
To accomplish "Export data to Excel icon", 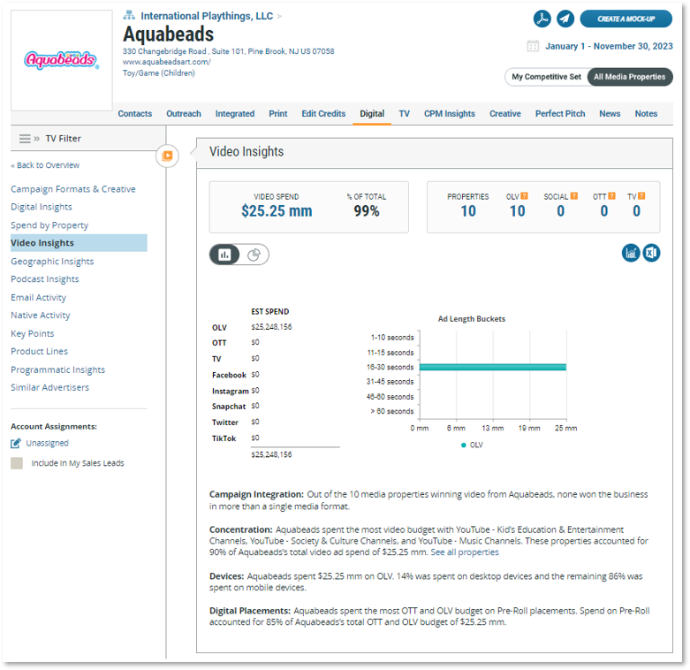I will tap(651, 253).
